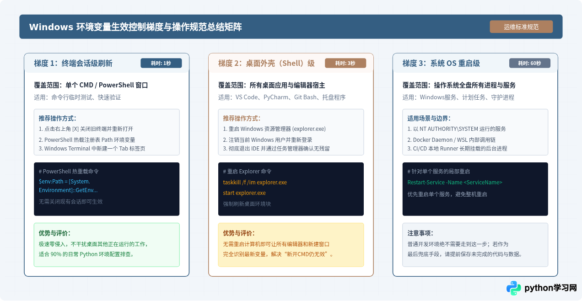Click text 普通开发环境绝不需要走到这一步；若作为
The height and width of the screenshot is (301, 582).
[x=458, y=244]
